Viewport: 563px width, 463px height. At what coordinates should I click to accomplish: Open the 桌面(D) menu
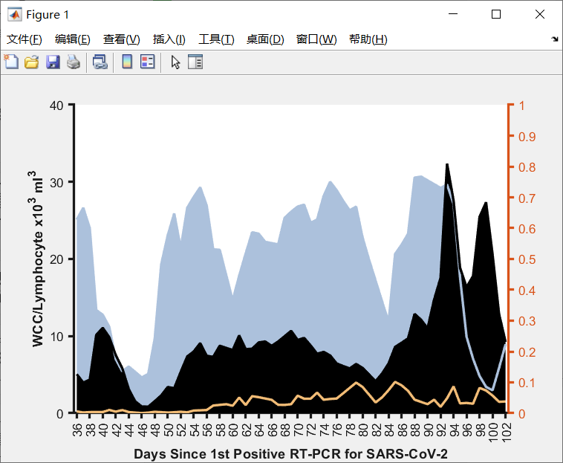click(x=265, y=39)
